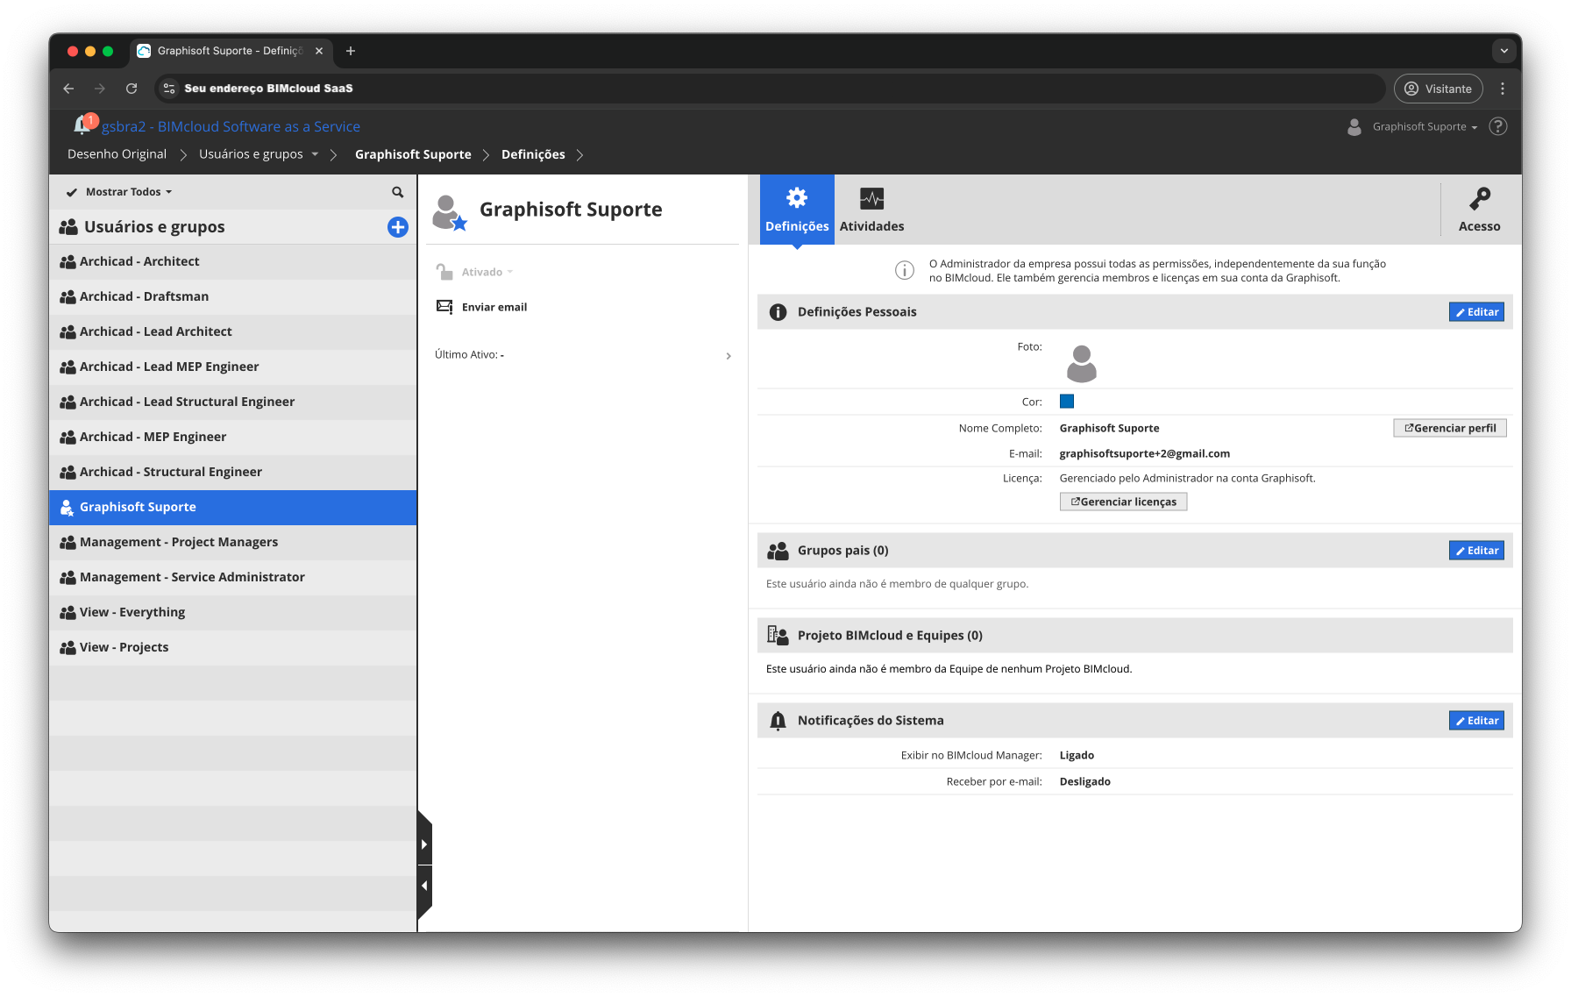Open the search magnifier in user list
Screen dimensions: 1571x997
click(x=398, y=192)
